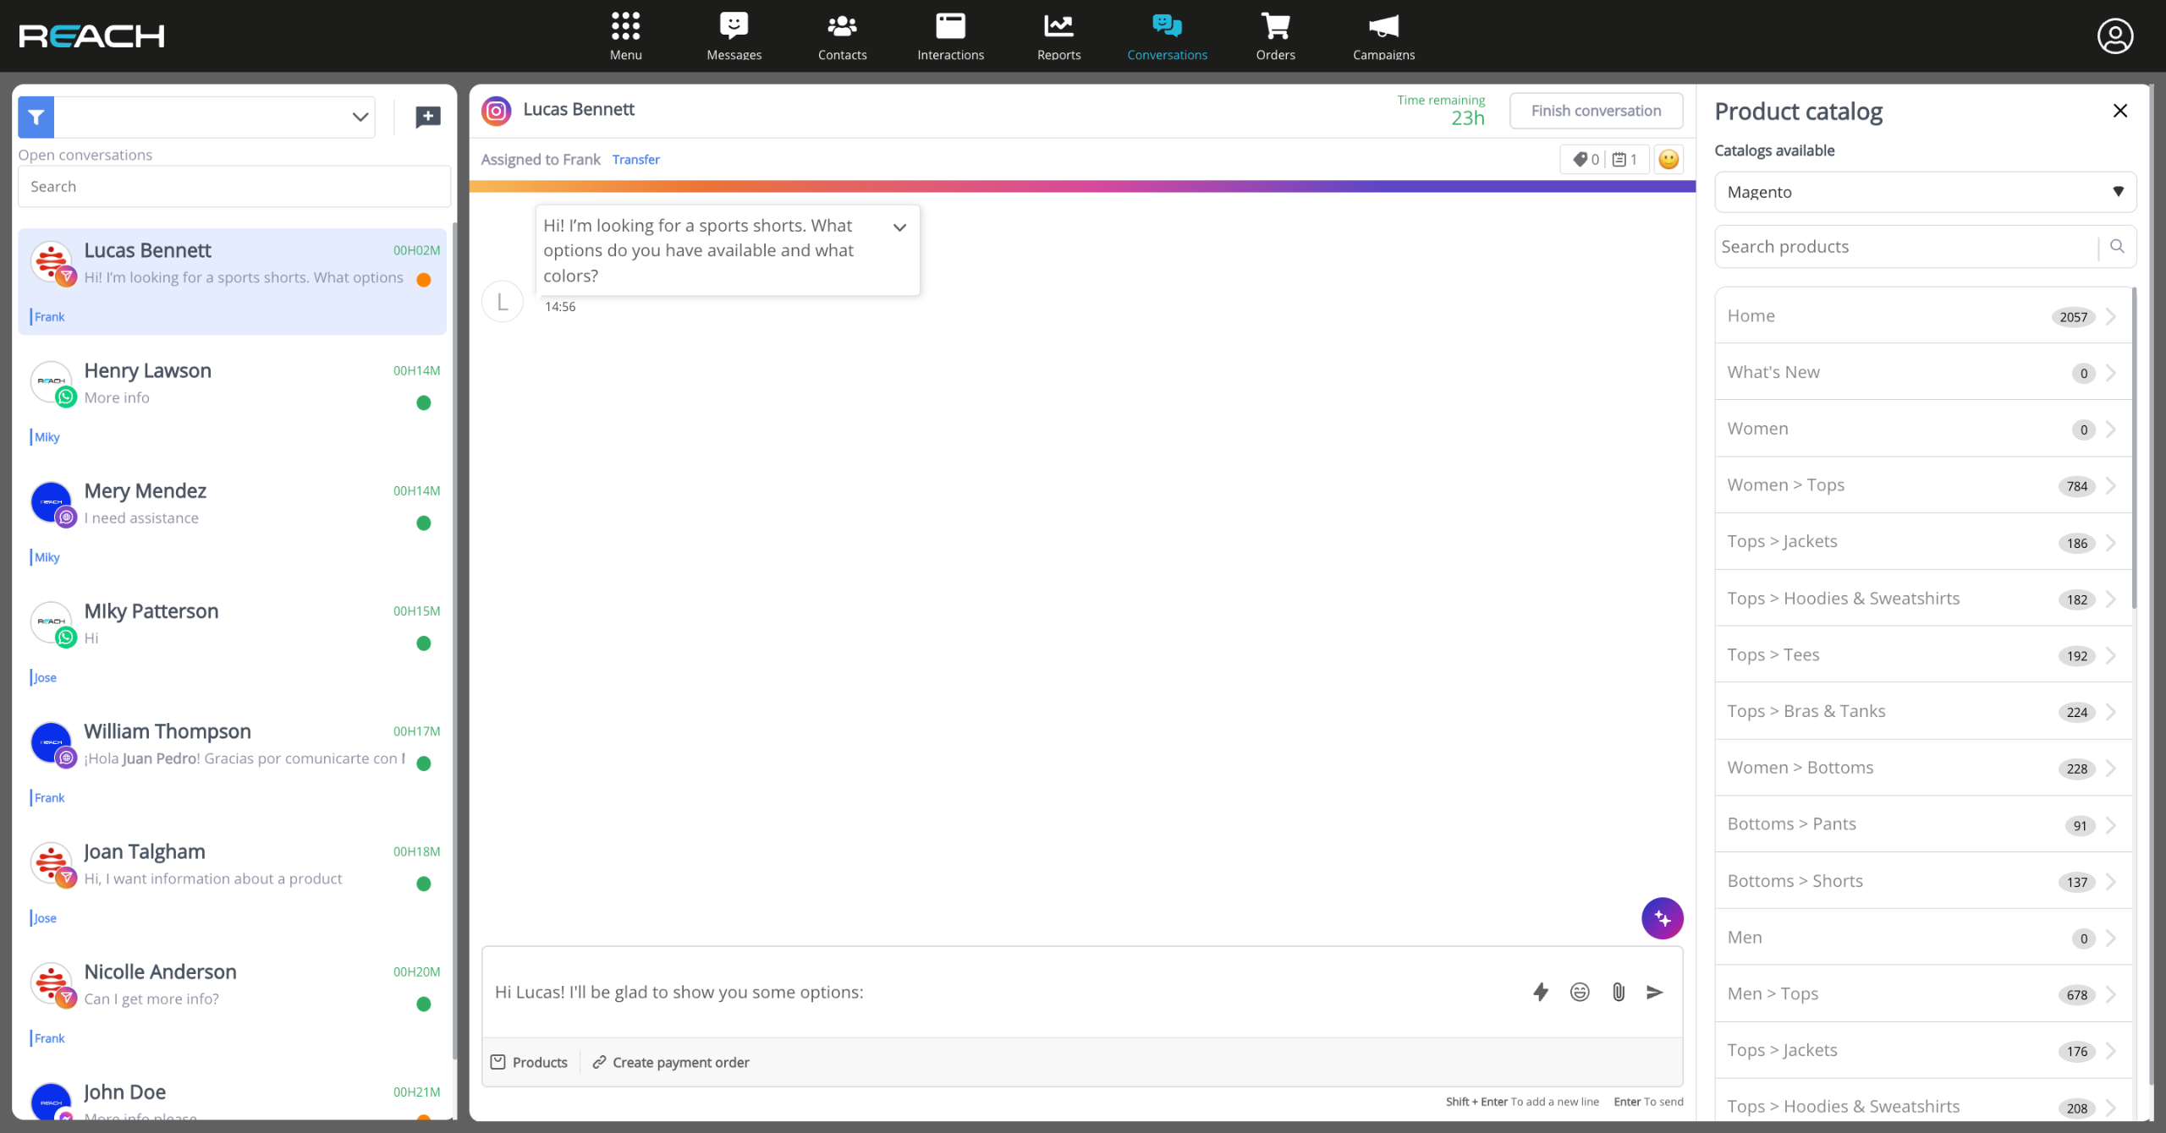Send the typed message with arrow icon

tap(1655, 992)
